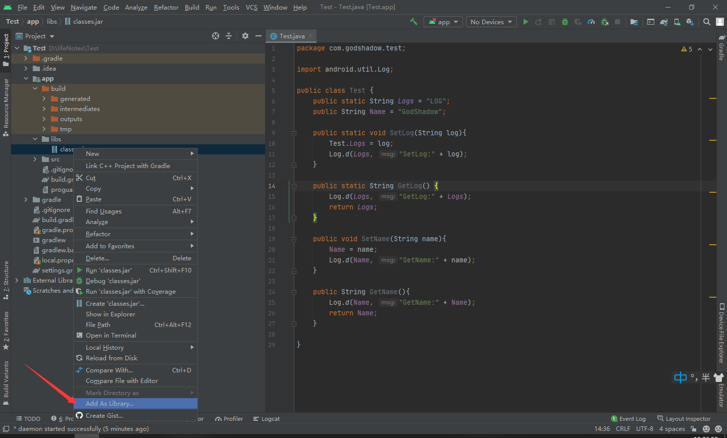Toggle tool window bars icon in status bar
Image resolution: width=727 pixels, height=438 pixels.
[x=6, y=429]
